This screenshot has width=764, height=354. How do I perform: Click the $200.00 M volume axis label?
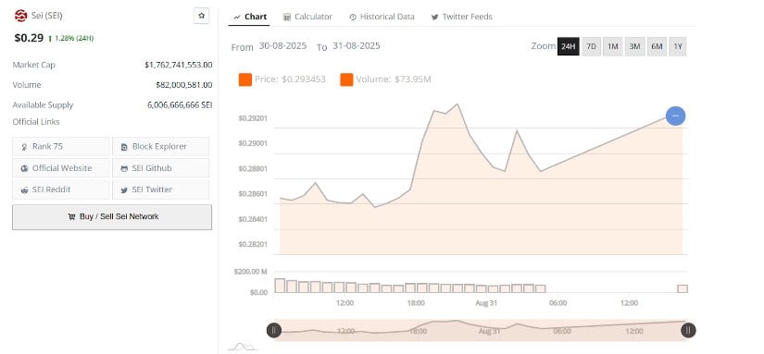250,272
